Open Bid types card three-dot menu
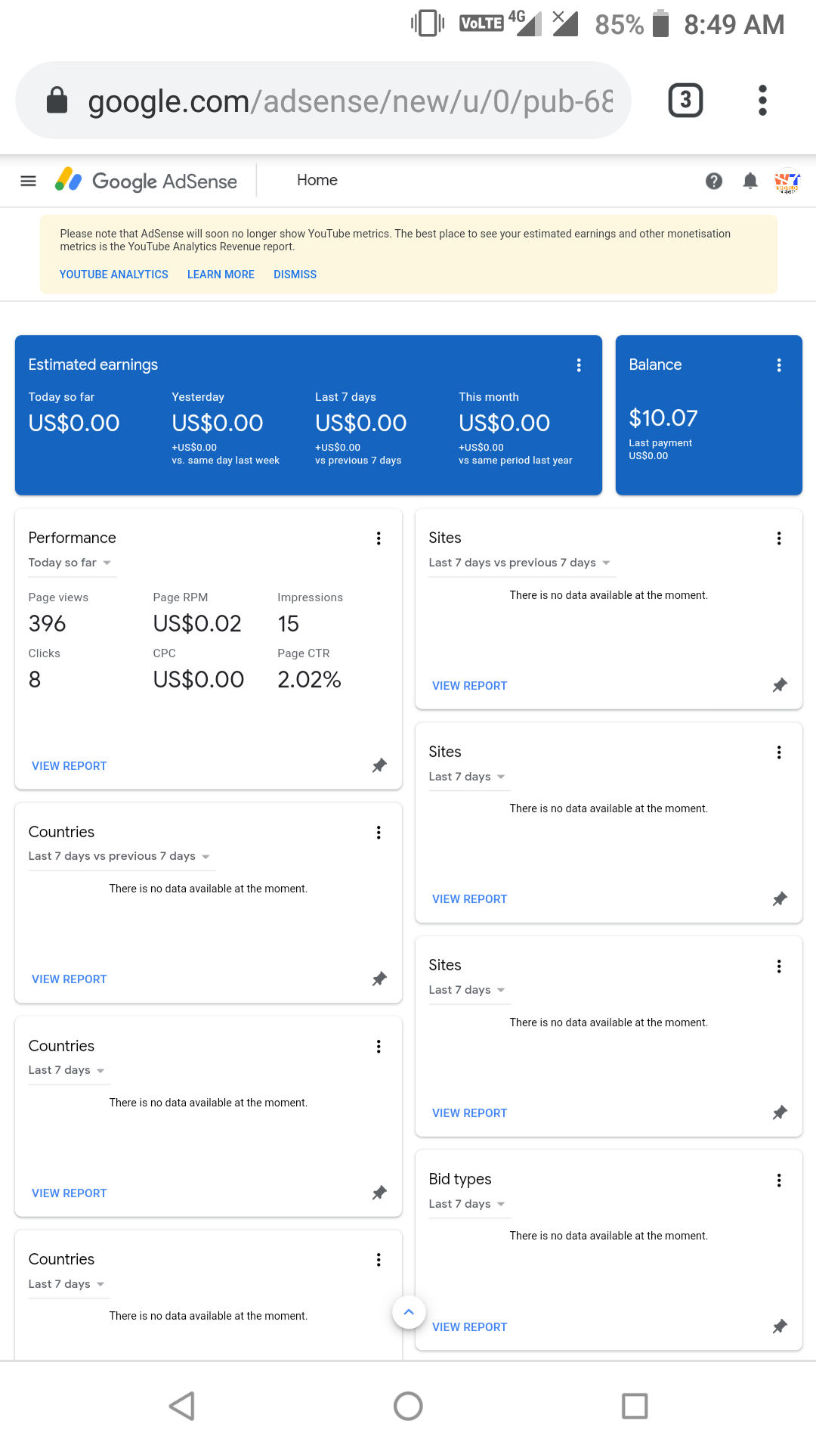Screen dimensions: 816x1452 (x=779, y=1181)
